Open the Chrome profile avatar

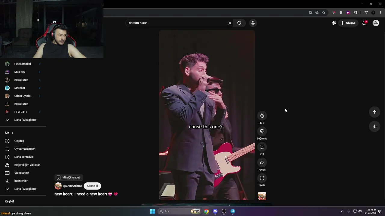373,13
